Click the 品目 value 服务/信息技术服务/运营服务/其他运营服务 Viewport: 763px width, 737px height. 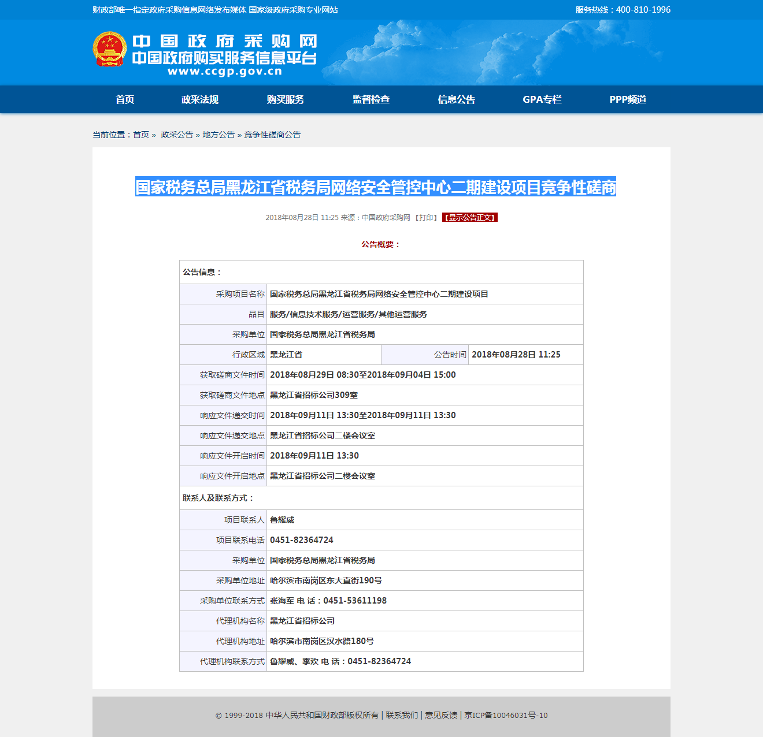349,314
